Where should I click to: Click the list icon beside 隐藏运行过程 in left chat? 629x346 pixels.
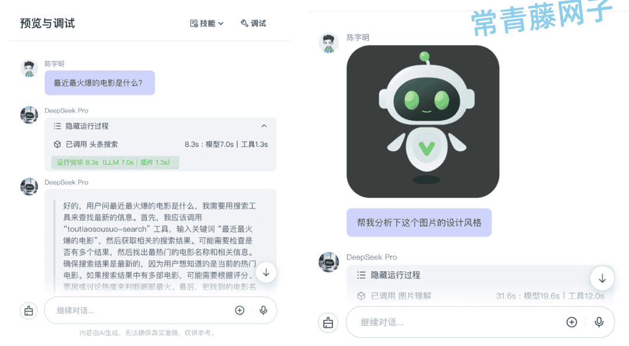pyautogui.click(x=57, y=126)
